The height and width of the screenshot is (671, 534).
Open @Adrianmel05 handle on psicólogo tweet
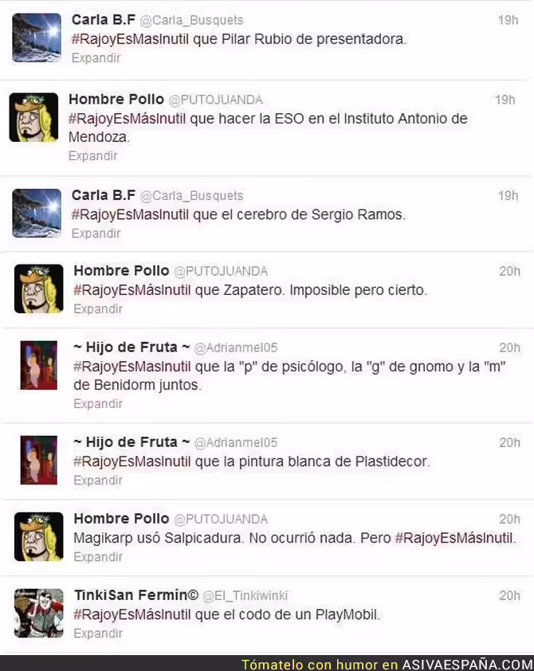236,347
